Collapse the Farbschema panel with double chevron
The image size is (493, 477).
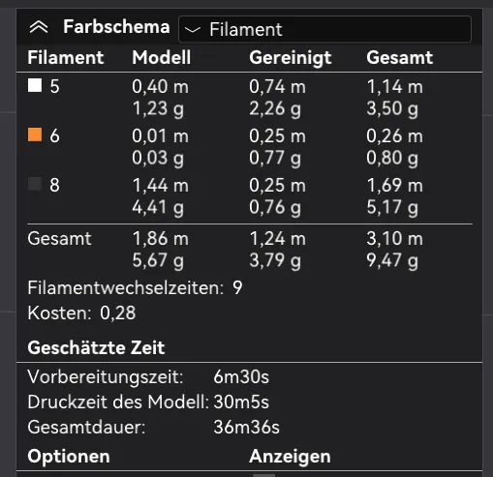[39, 27]
